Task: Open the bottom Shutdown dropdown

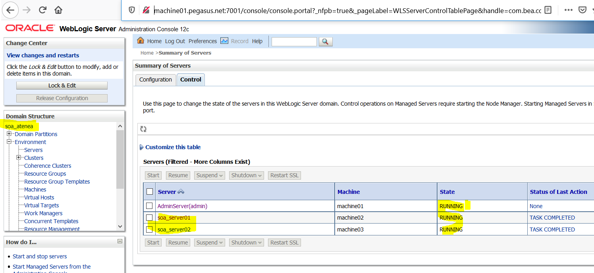Action: click(246, 243)
